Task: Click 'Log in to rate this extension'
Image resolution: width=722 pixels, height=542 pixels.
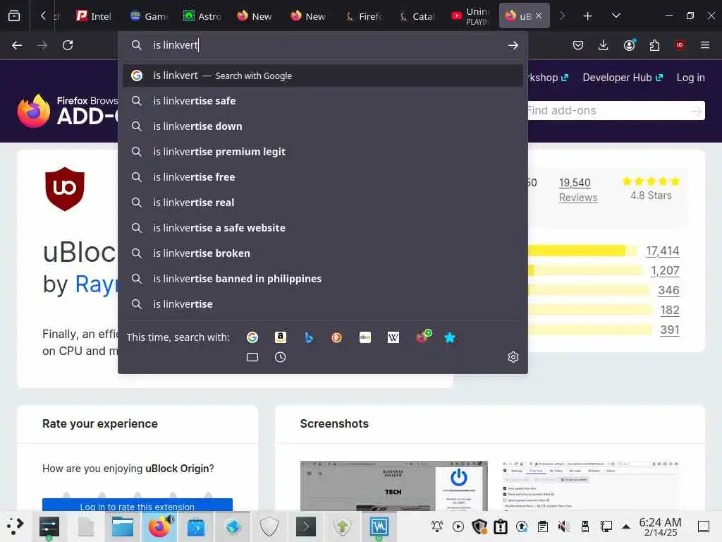Action: [137, 505]
